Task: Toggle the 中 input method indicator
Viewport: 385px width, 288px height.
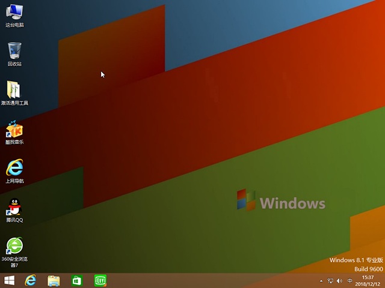Action: (x=350, y=281)
